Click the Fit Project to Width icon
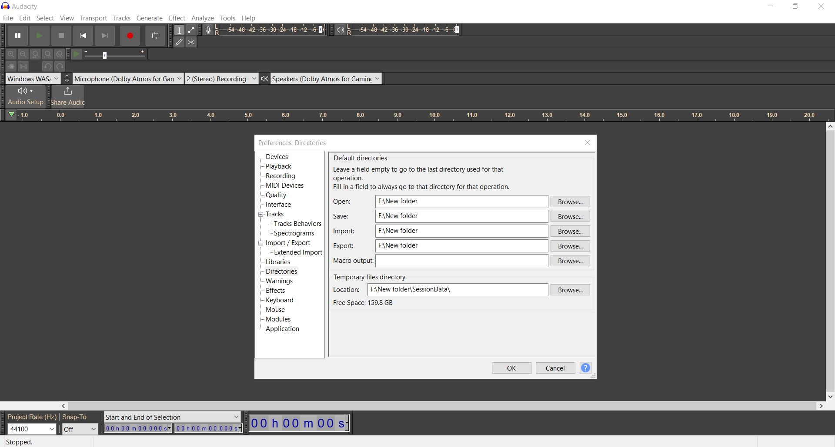 (x=48, y=54)
